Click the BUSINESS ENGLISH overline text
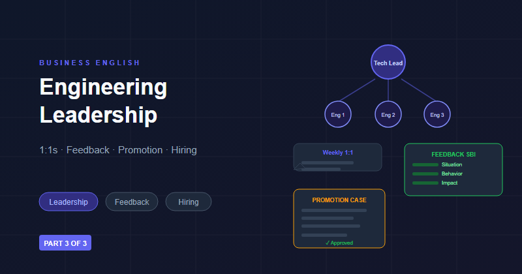The height and width of the screenshot is (274, 522). (89, 63)
